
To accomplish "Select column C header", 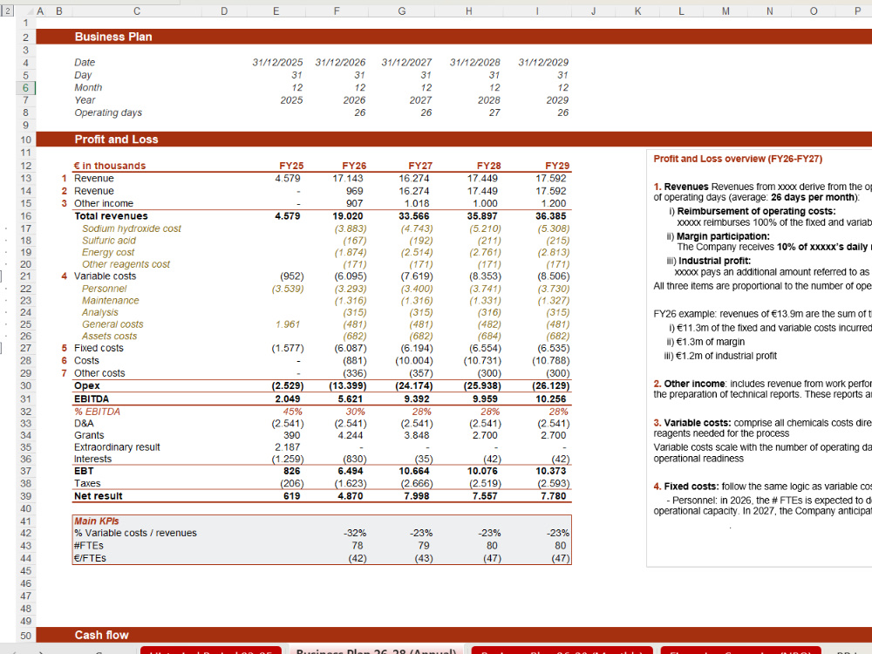I will tap(137, 11).
